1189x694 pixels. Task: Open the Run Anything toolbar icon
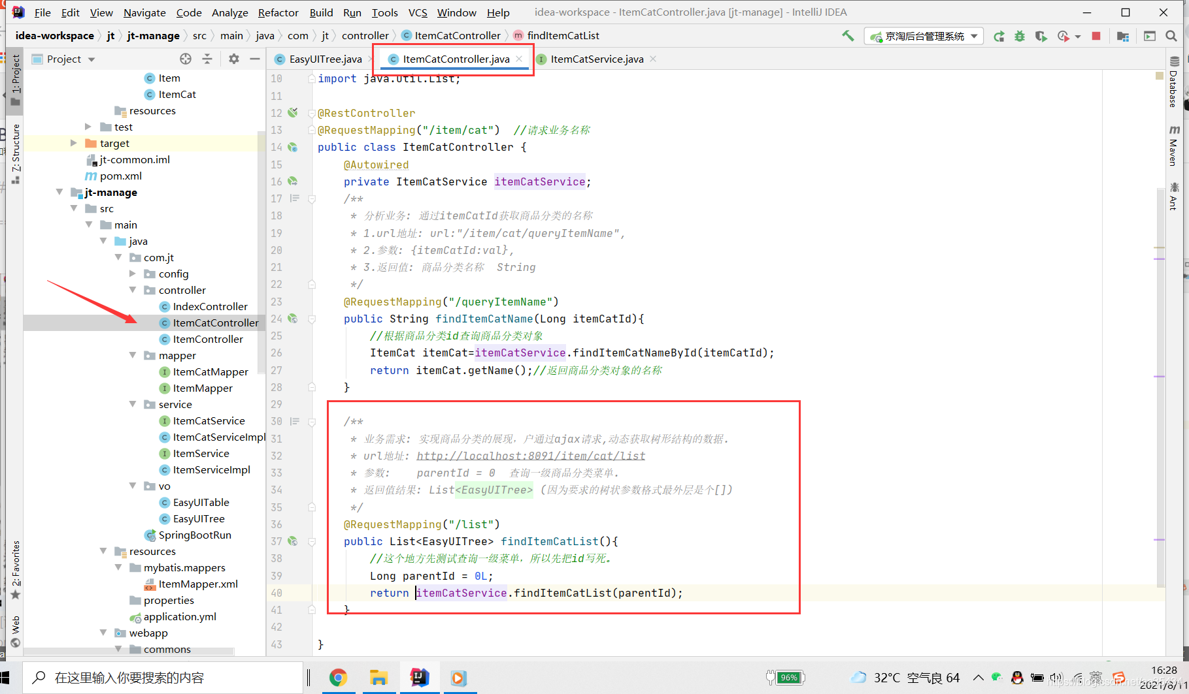coord(1150,36)
